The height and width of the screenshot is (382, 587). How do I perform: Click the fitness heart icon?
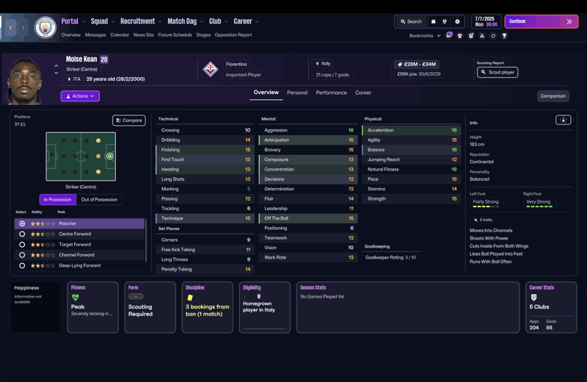76,298
